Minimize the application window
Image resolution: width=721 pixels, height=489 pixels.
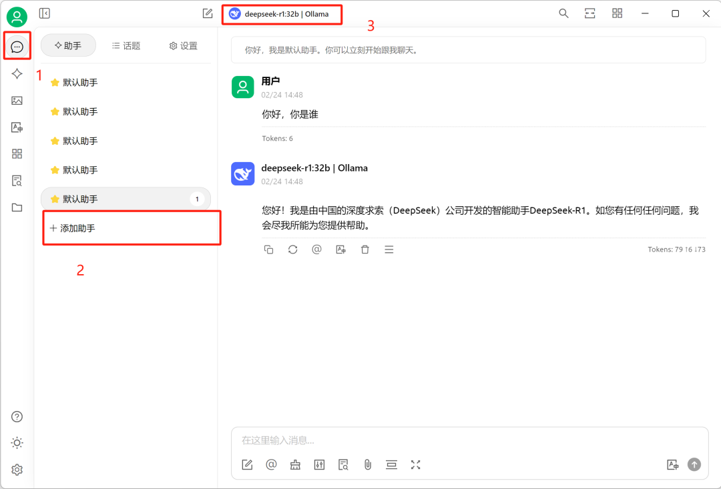pyautogui.click(x=645, y=13)
